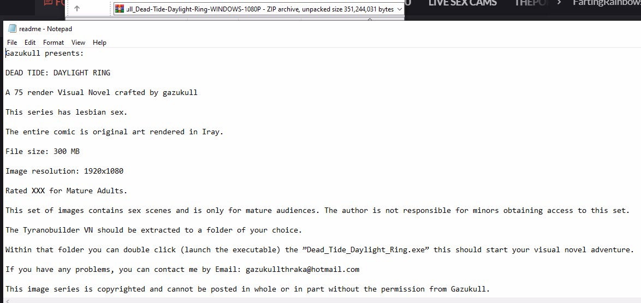
Task: Open the File menu
Action: pyautogui.click(x=12, y=43)
